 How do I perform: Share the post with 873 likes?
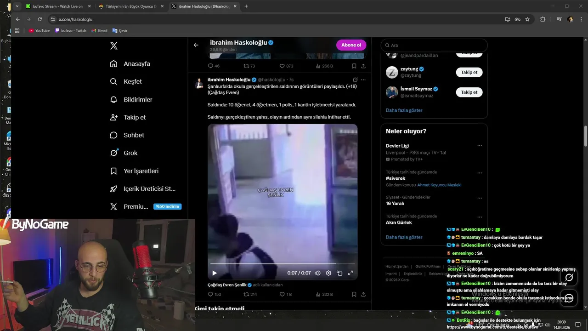(x=363, y=66)
